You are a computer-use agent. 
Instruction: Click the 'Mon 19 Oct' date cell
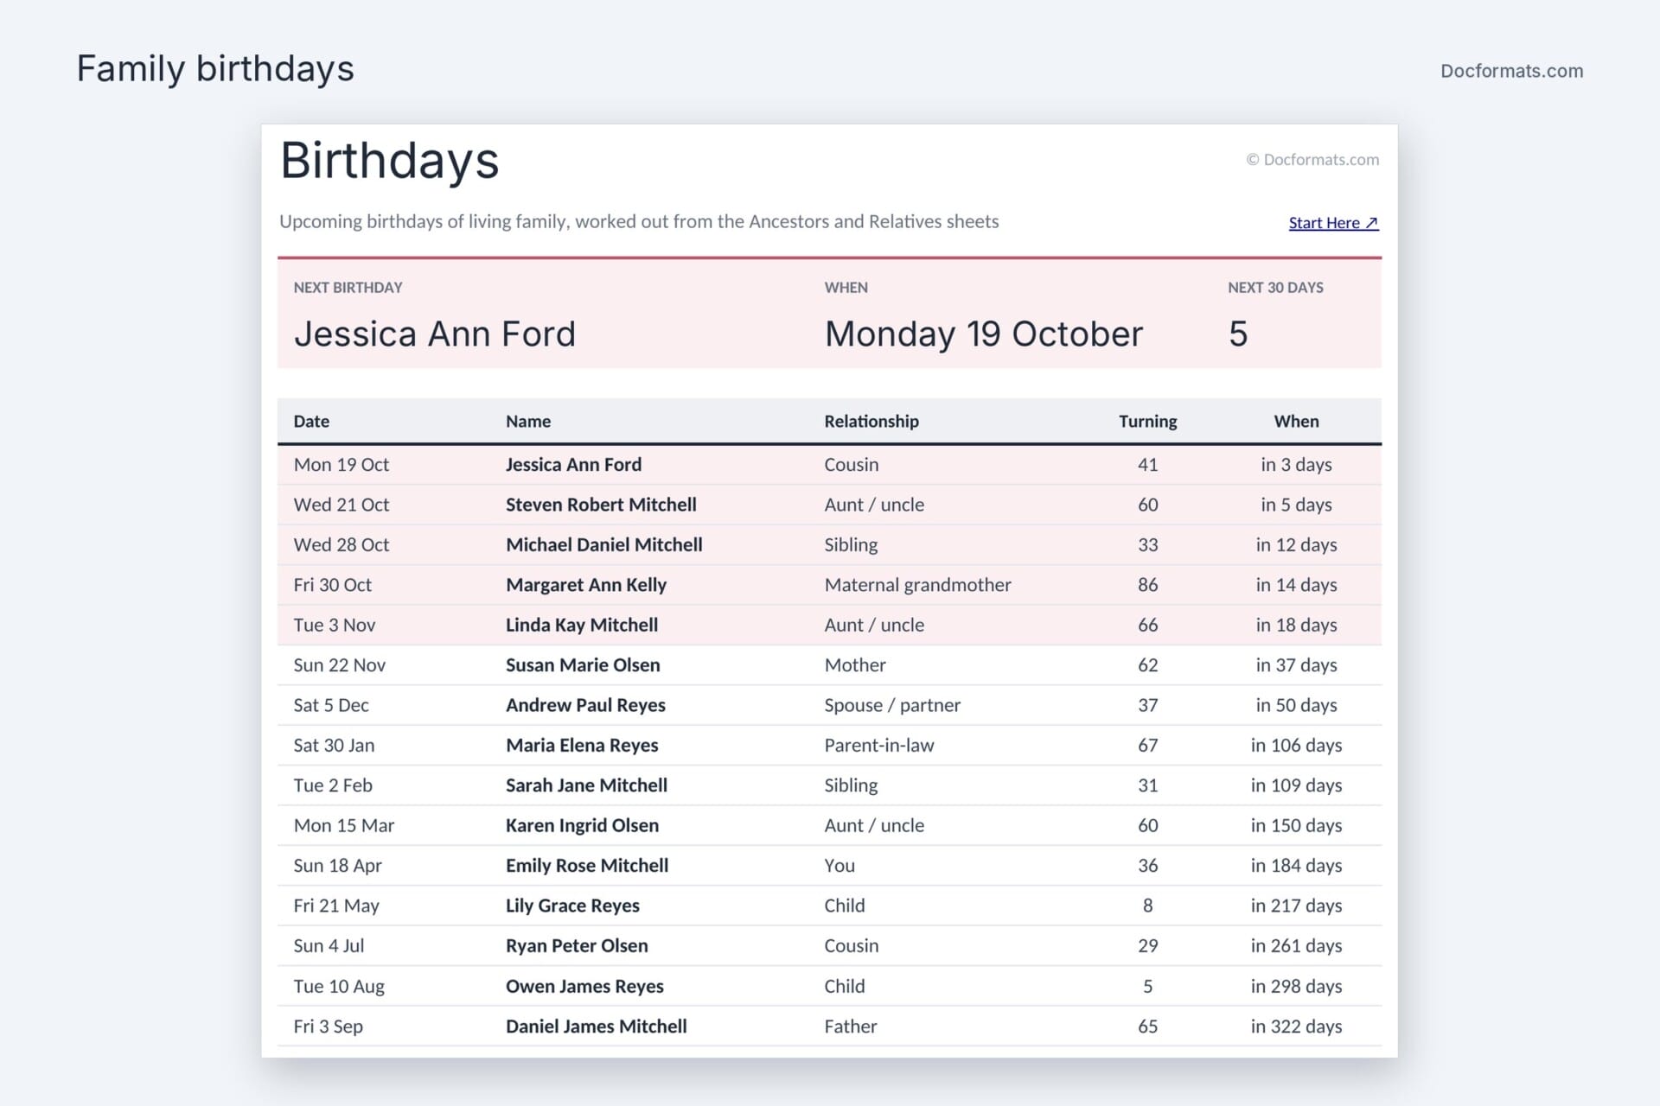(x=342, y=464)
